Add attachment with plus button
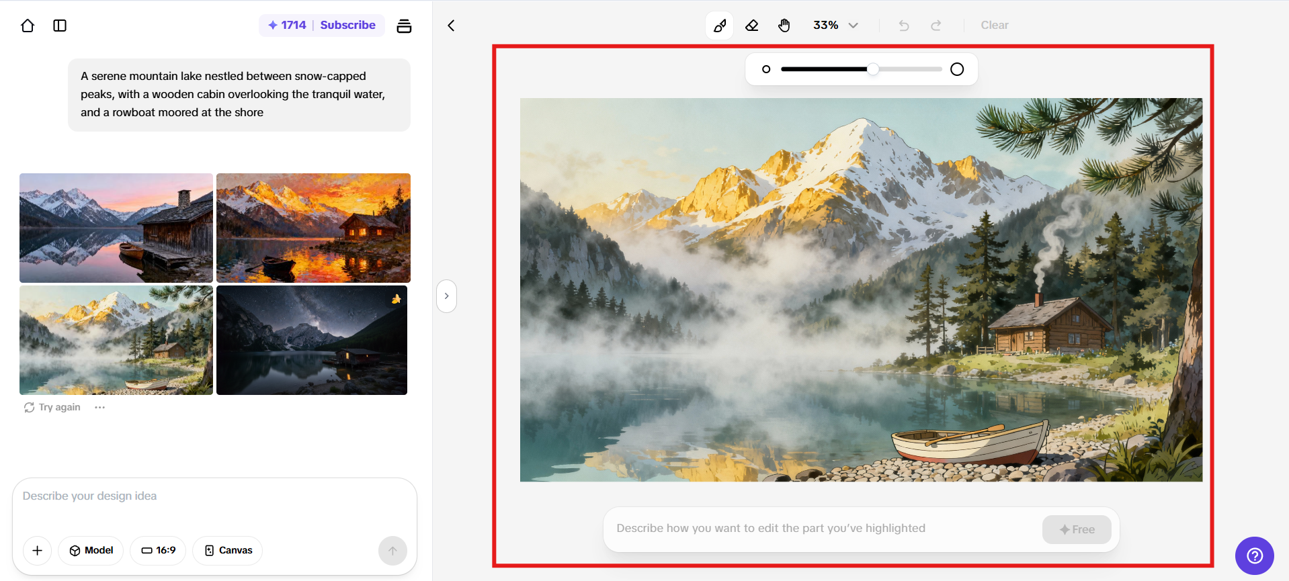The image size is (1289, 581). (x=38, y=551)
